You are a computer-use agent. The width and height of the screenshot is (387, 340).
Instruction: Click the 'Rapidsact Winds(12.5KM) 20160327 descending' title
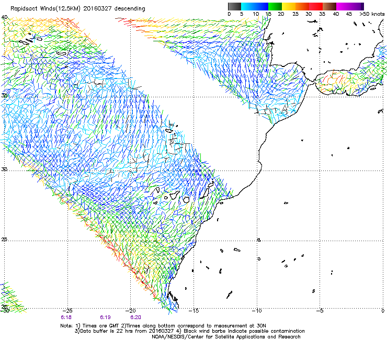tap(78, 9)
